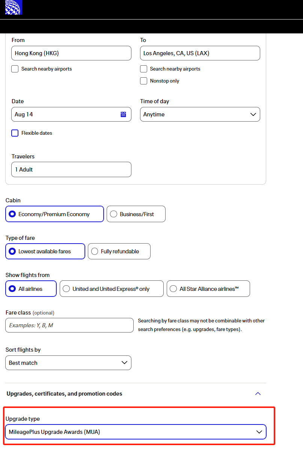
Task: Open the Upgrade type dropdown
Action: (136, 432)
